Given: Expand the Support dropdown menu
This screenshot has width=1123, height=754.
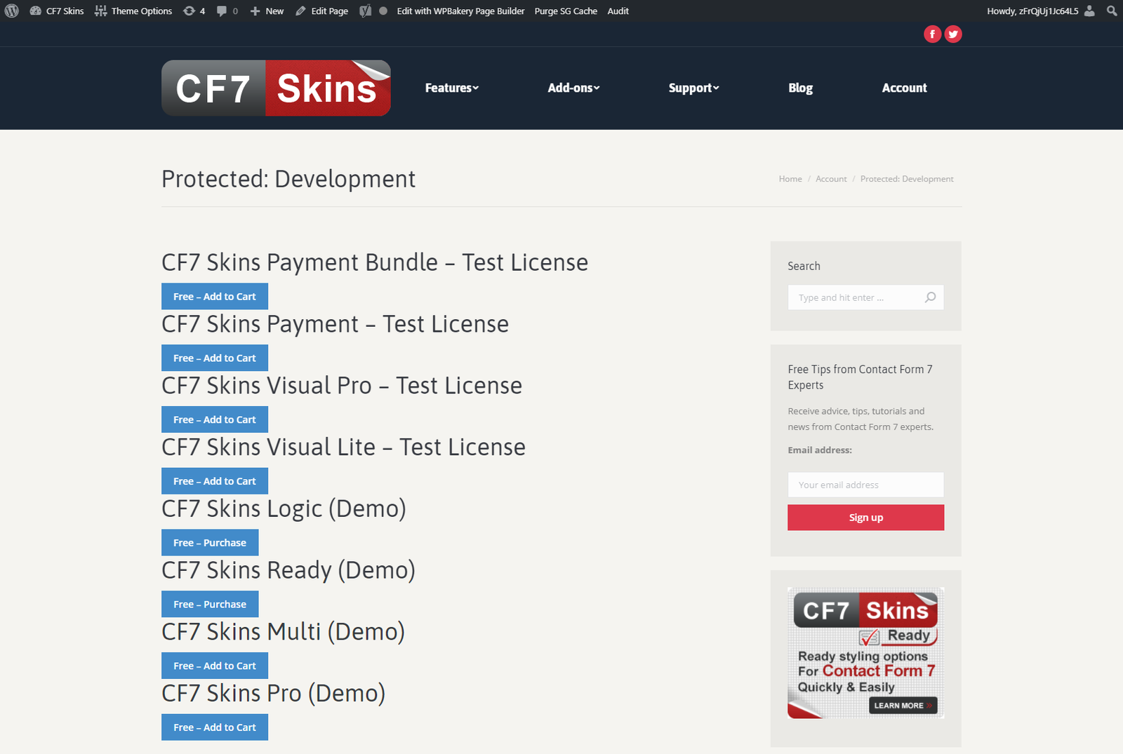Looking at the screenshot, I should tap(693, 88).
